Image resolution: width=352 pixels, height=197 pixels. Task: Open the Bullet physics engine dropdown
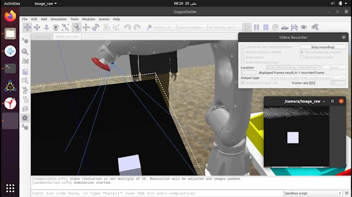164,27
